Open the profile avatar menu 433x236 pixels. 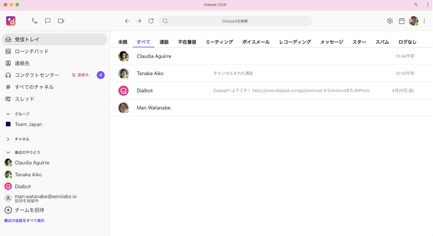coord(414,21)
